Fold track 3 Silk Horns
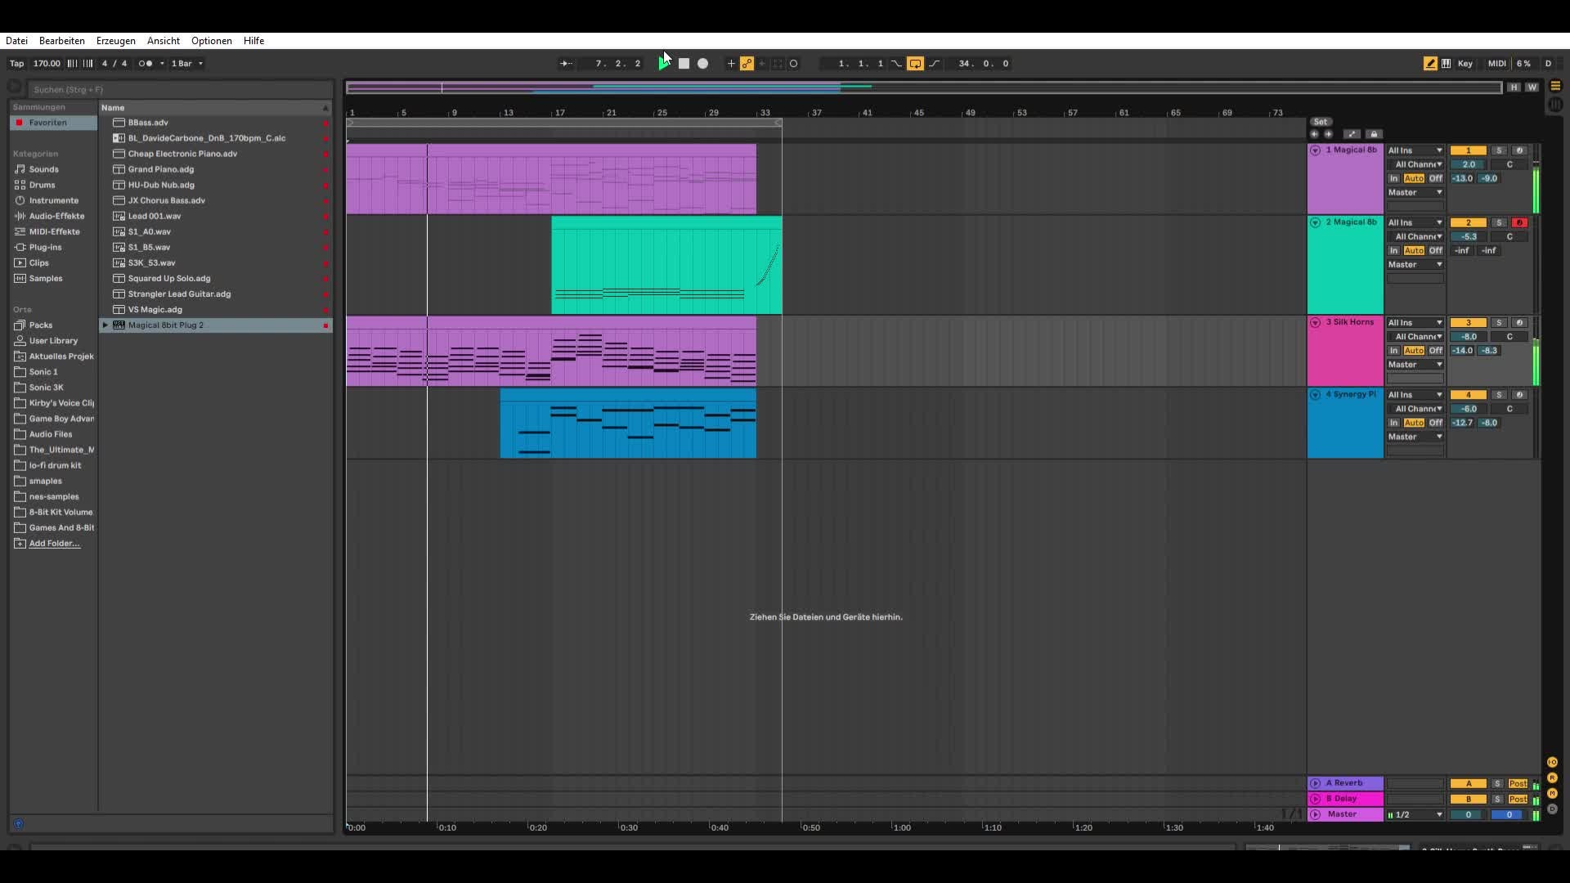 click(x=1315, y=322)
